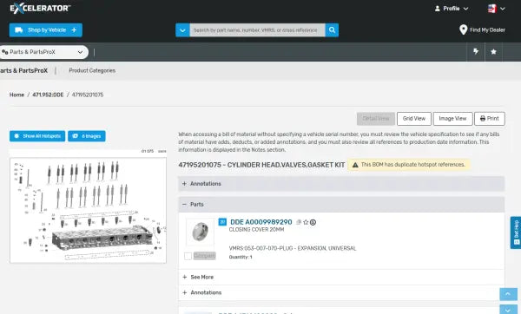Click the copy part number icon
The image size is (521, 314).
pos(299,222)
